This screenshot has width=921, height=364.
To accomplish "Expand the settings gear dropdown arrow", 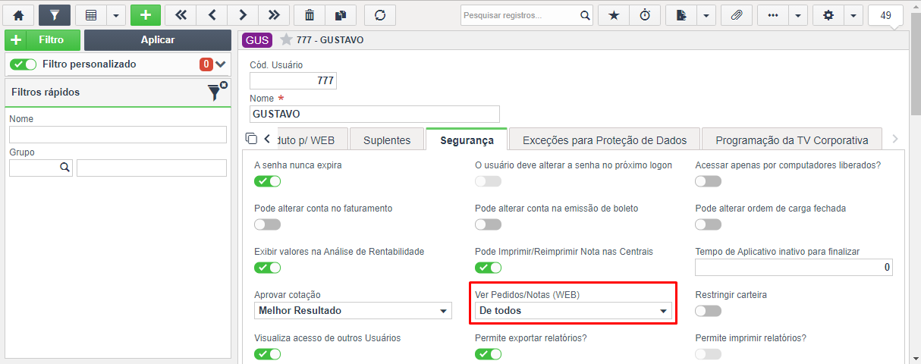I will 853,15.
